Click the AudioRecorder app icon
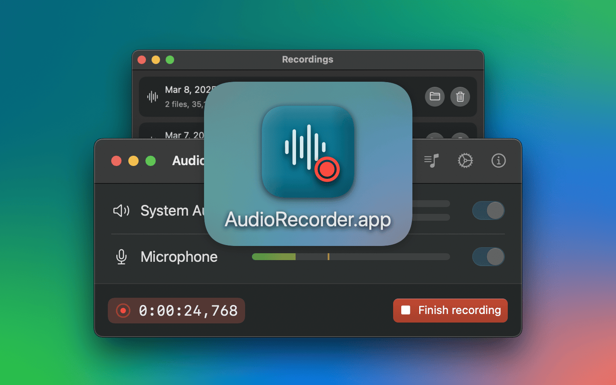The image size is (616, 385). pos(308,151)
